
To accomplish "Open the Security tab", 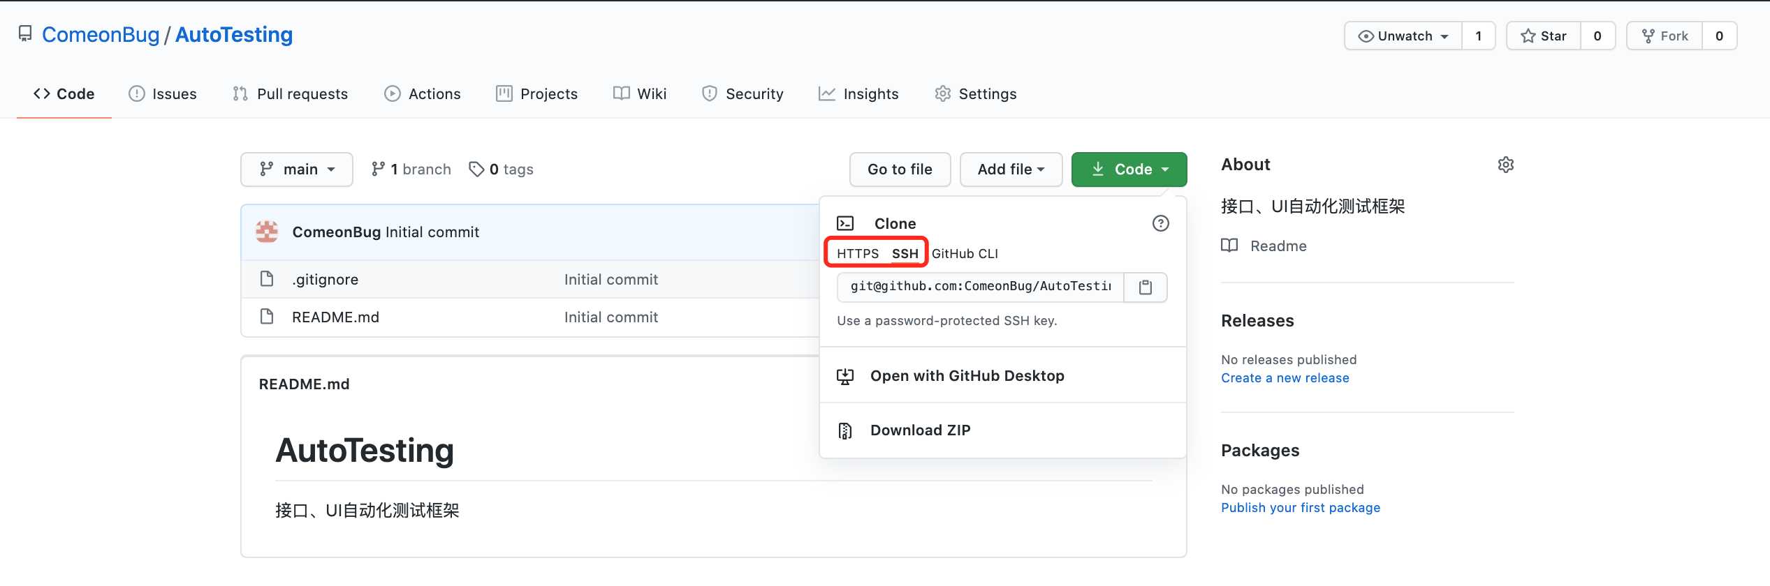I will [743, 93].
